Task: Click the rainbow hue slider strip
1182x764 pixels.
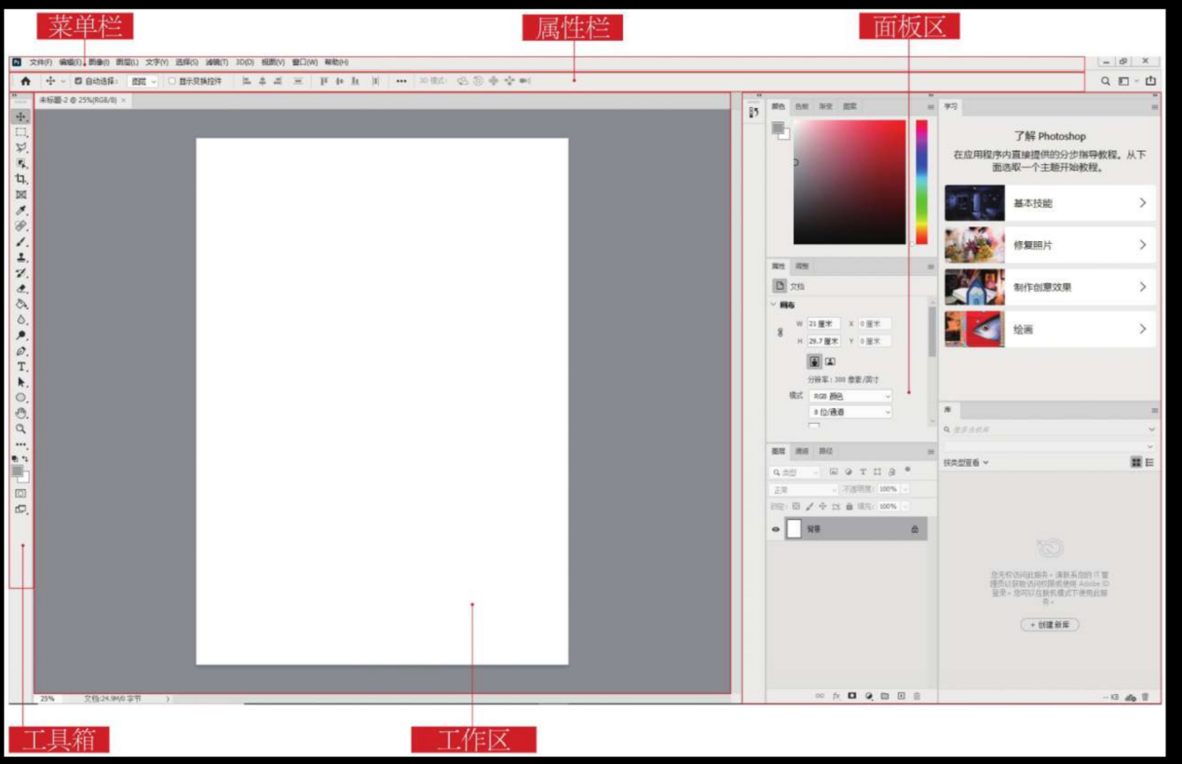Action: point(921,182)
